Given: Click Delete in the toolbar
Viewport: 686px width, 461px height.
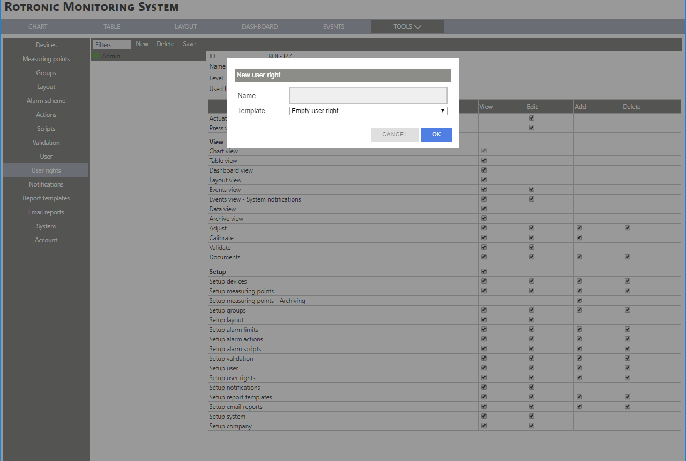Looking at the screenshot, I should (166, 44).
